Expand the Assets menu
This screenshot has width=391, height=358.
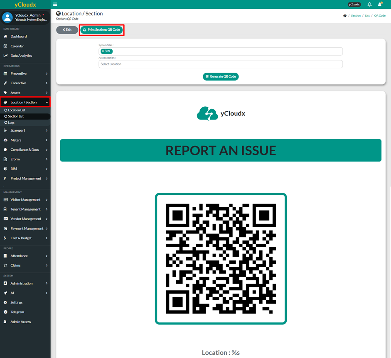coord(25,93)
